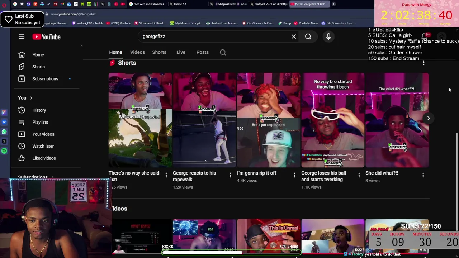Open options for 'I'm gonna rip it off'
Screen dimensions: 459x258
(x=294, y=175)
